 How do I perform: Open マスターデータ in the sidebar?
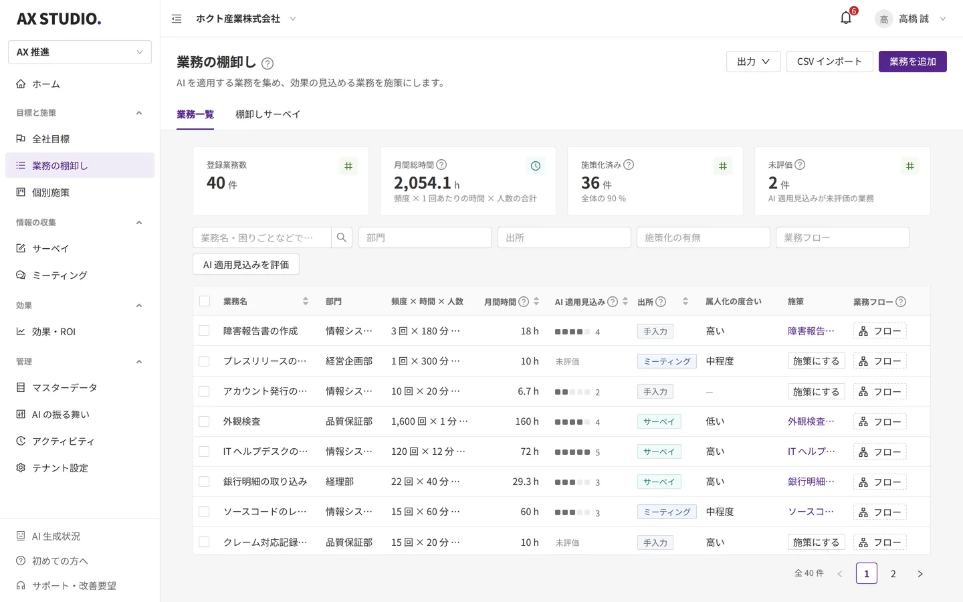pos(80,387)
